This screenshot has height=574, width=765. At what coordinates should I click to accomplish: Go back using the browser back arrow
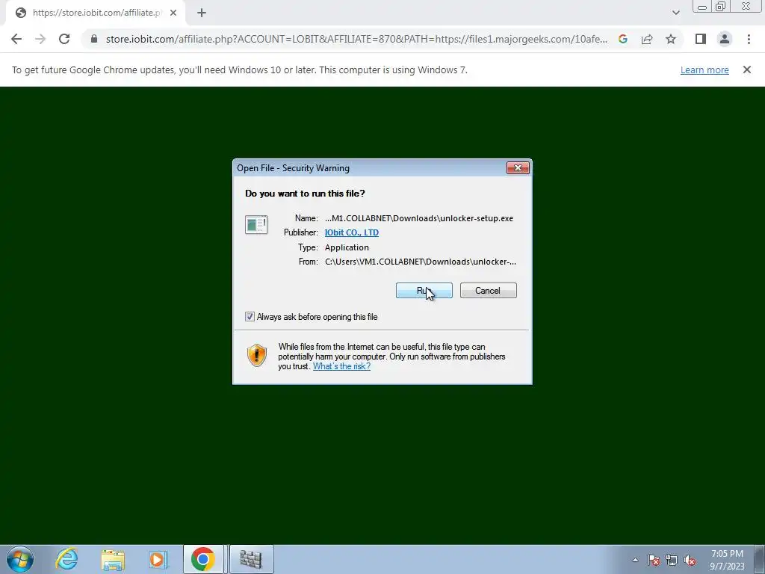pyautogui.click(x=16, y=39)
